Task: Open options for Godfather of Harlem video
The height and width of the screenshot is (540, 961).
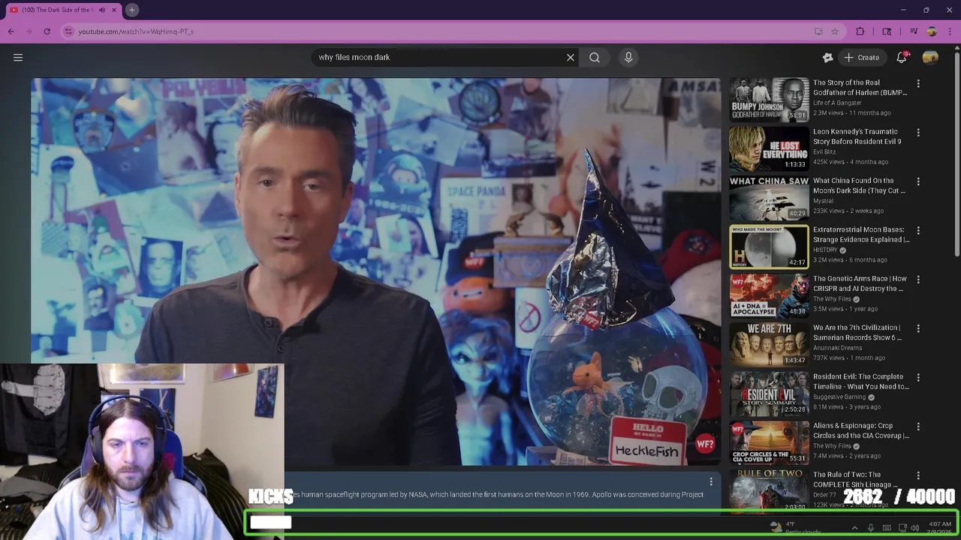Action: click(918, 84)
